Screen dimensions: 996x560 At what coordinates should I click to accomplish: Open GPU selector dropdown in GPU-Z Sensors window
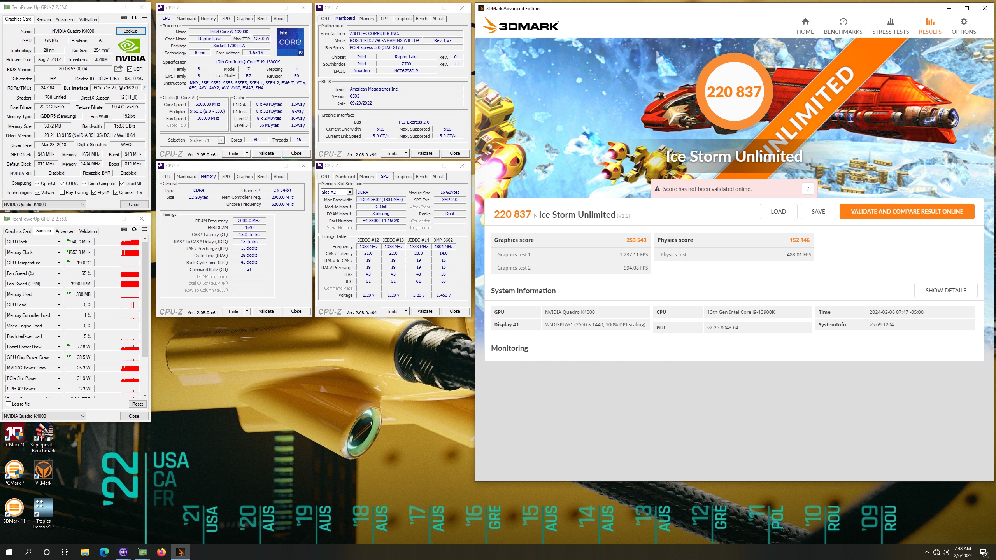pyautogui.click(x=44, y=416)
